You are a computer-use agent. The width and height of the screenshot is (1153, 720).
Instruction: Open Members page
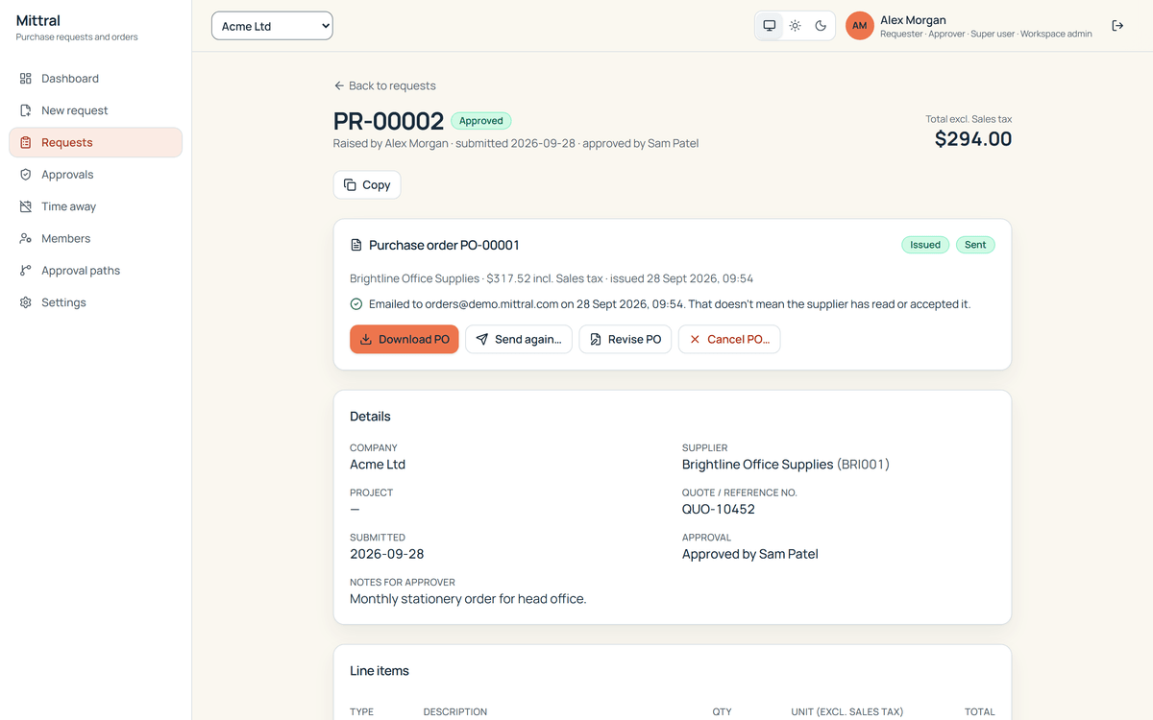96,238
